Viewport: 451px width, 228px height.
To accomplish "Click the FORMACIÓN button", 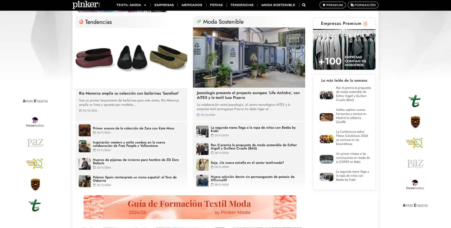I will [x=363, y=5].
